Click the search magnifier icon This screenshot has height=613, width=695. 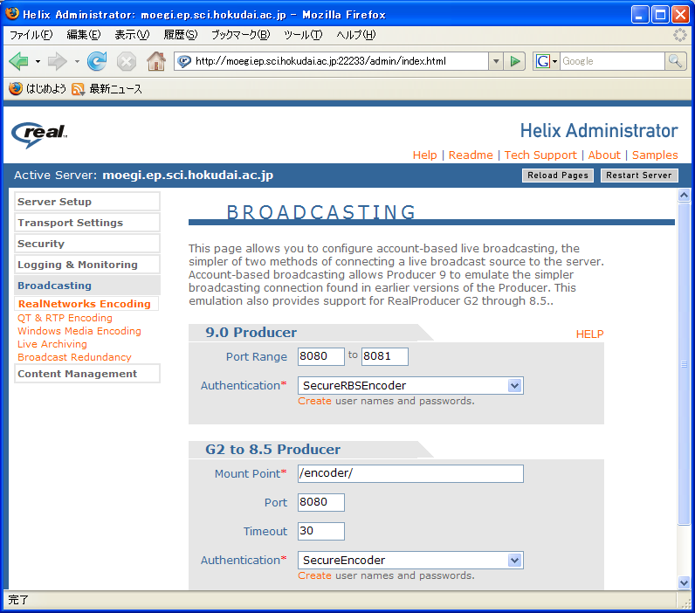click(x=675, y=61)
